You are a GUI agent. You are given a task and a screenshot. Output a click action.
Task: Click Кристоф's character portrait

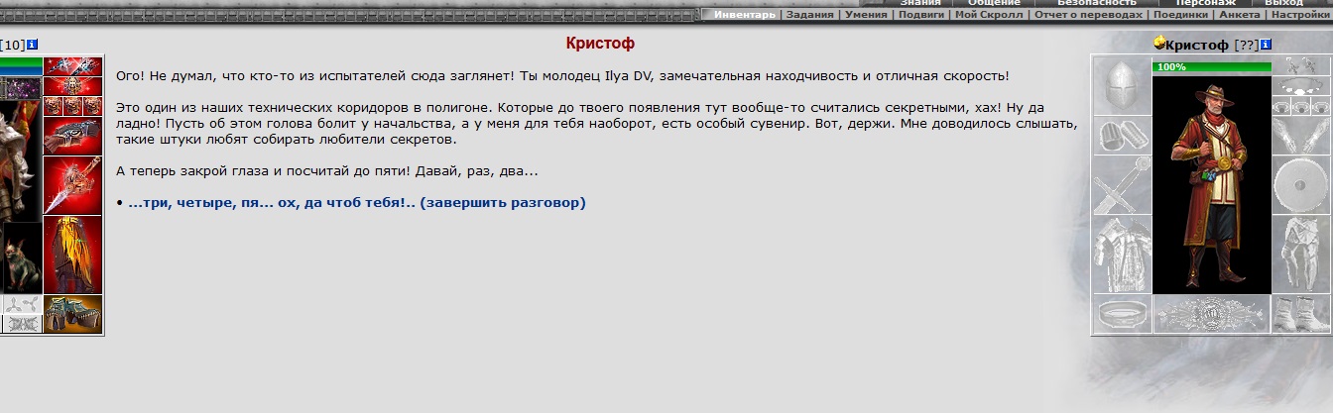click(1212, 183)
